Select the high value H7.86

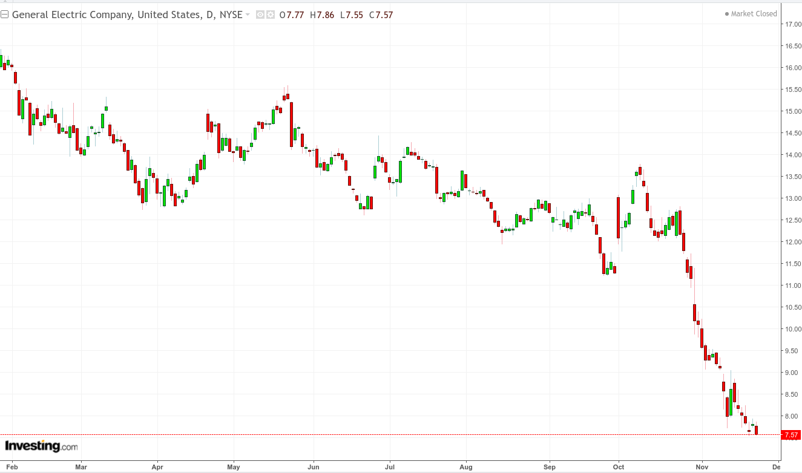[322, 15]
